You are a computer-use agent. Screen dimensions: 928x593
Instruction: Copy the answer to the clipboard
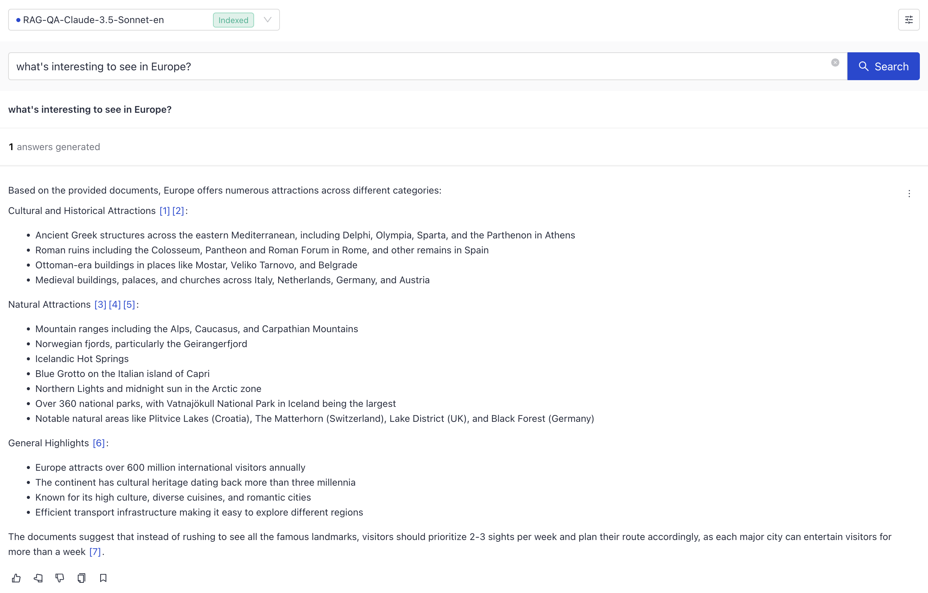coord(81,578)
